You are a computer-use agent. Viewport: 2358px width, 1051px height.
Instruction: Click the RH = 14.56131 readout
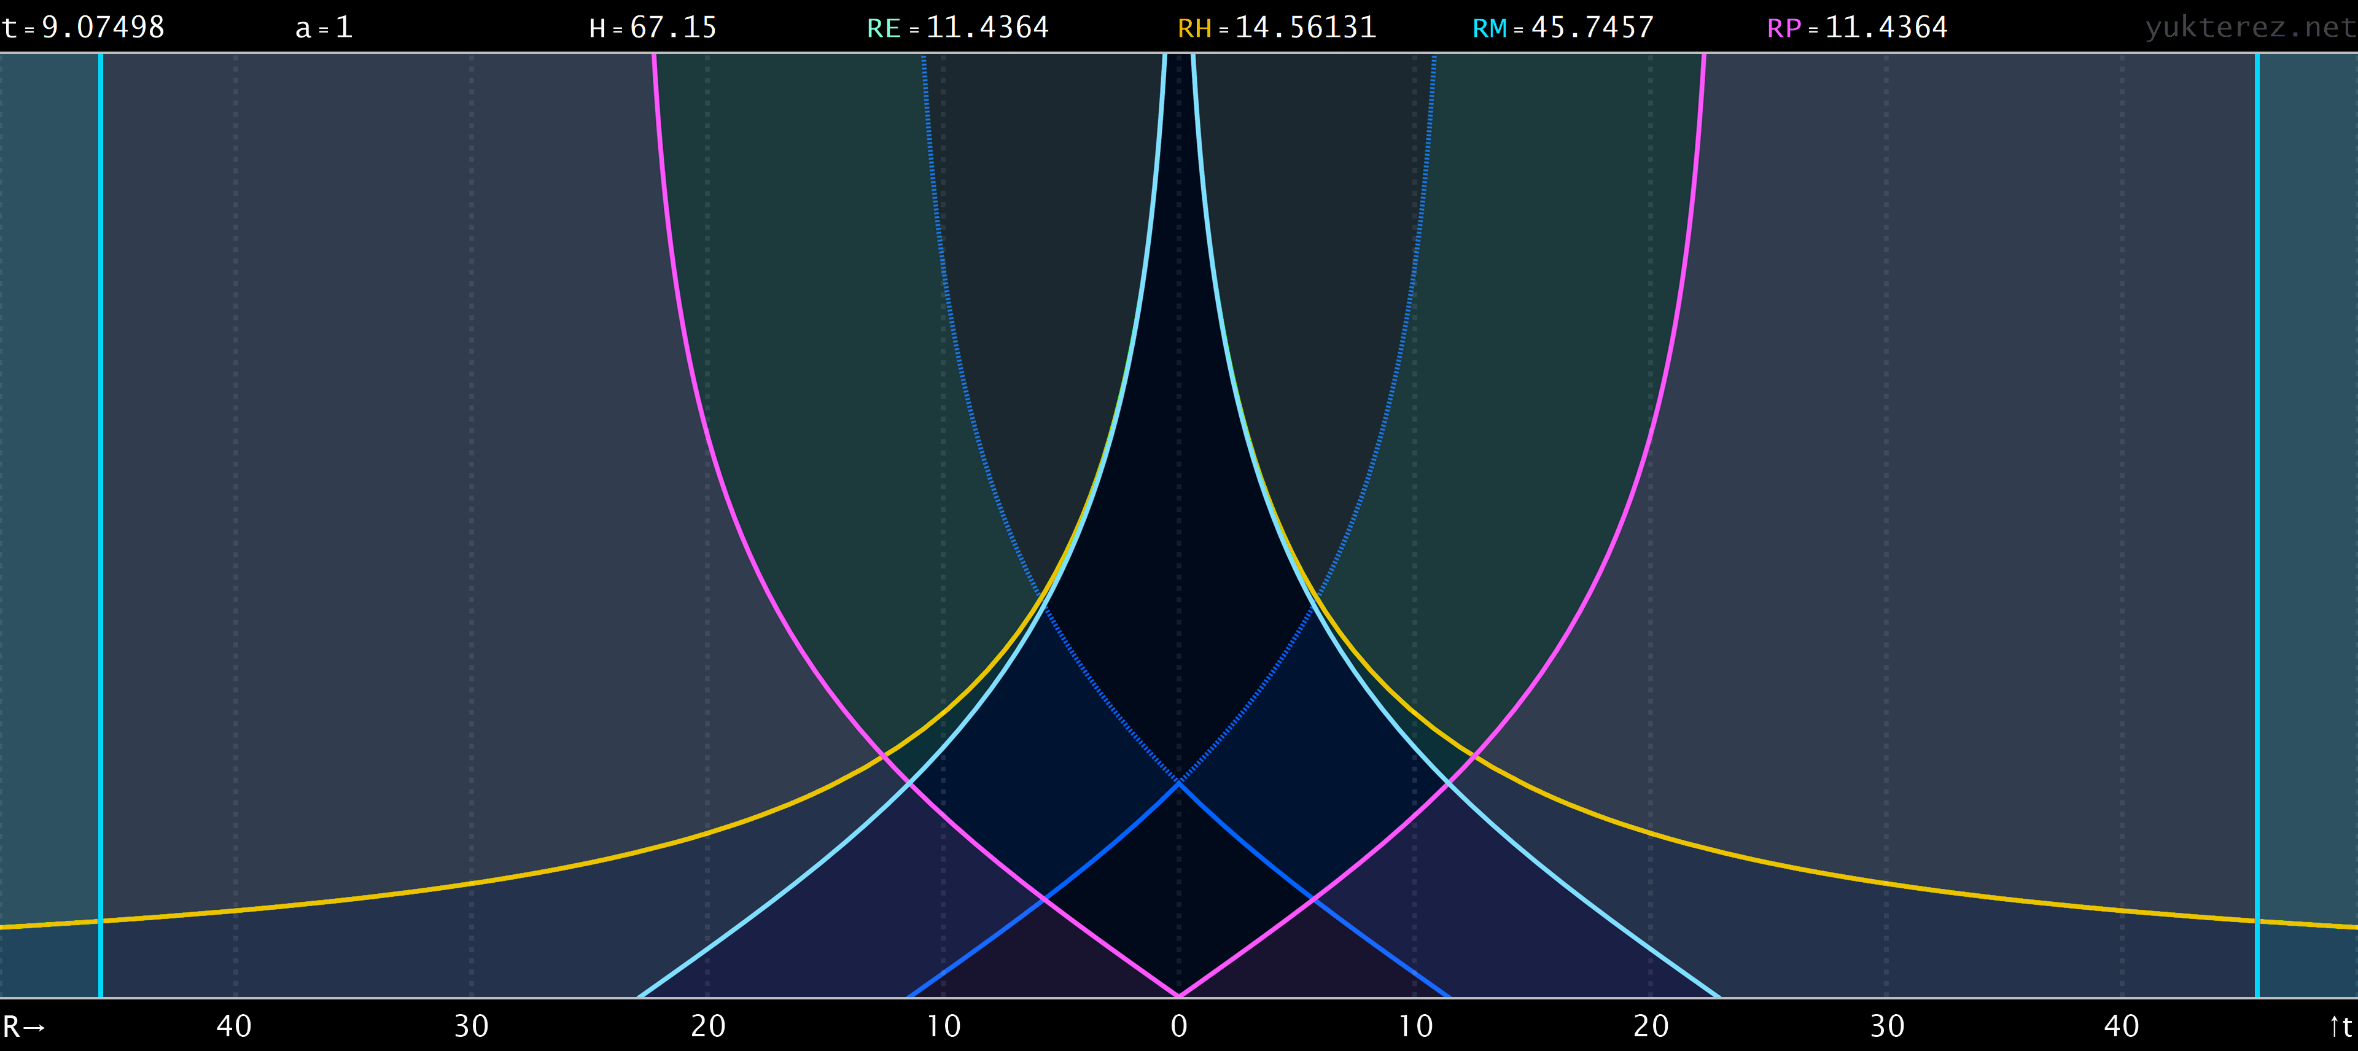click(1277, 28)
